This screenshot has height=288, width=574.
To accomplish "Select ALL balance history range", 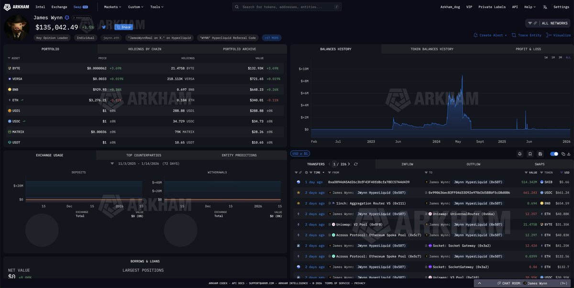I will [x=567, y=57].
